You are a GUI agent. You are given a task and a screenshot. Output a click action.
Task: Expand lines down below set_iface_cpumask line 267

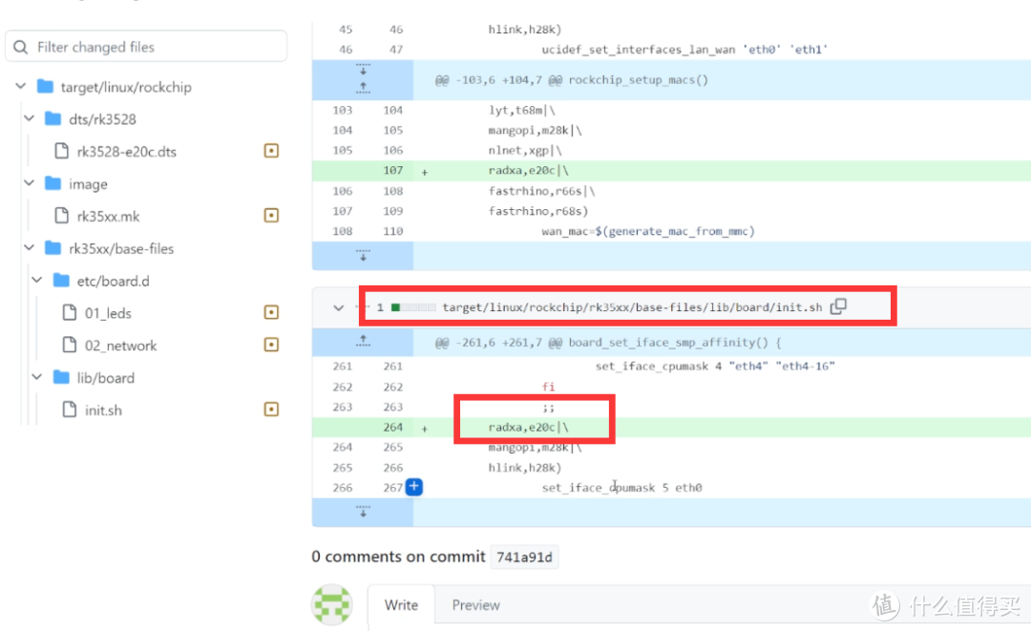point(363,512)
